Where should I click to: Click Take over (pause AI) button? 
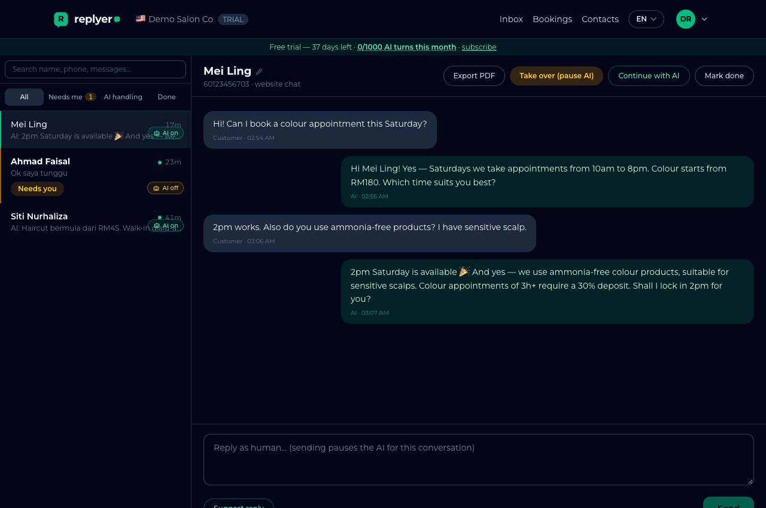point(557,76)
